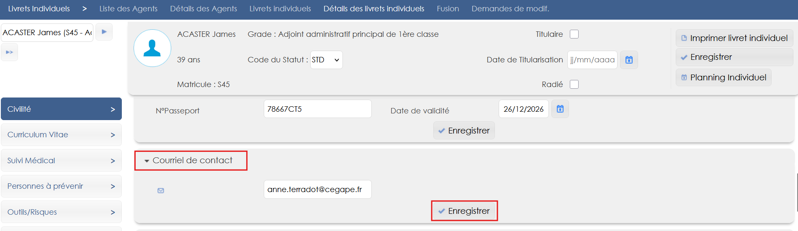The height and width of the screenshot is (231, 798).
Task: Open the Date de validité calendar picker
Action: [x=560, y=109]
